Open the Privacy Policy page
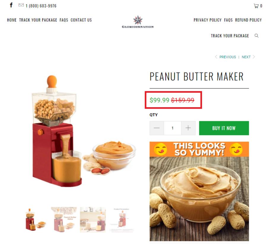Screen dimensions: 267x245 pos(208,20)
